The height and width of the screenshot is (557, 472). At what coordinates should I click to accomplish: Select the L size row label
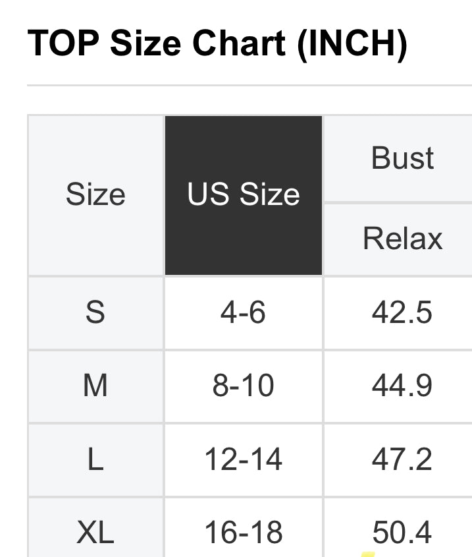click(x=95, y=459)
